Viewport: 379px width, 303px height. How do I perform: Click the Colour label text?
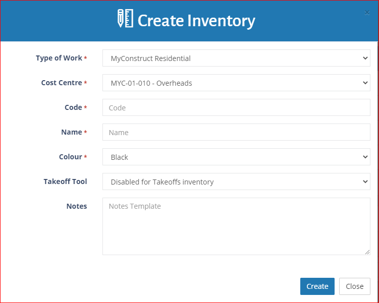pos(71,157)
